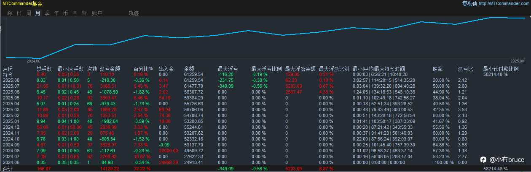This screenshot has width=531, height=172.
Task: Click the M tab
Action: [x=75, y=13]
